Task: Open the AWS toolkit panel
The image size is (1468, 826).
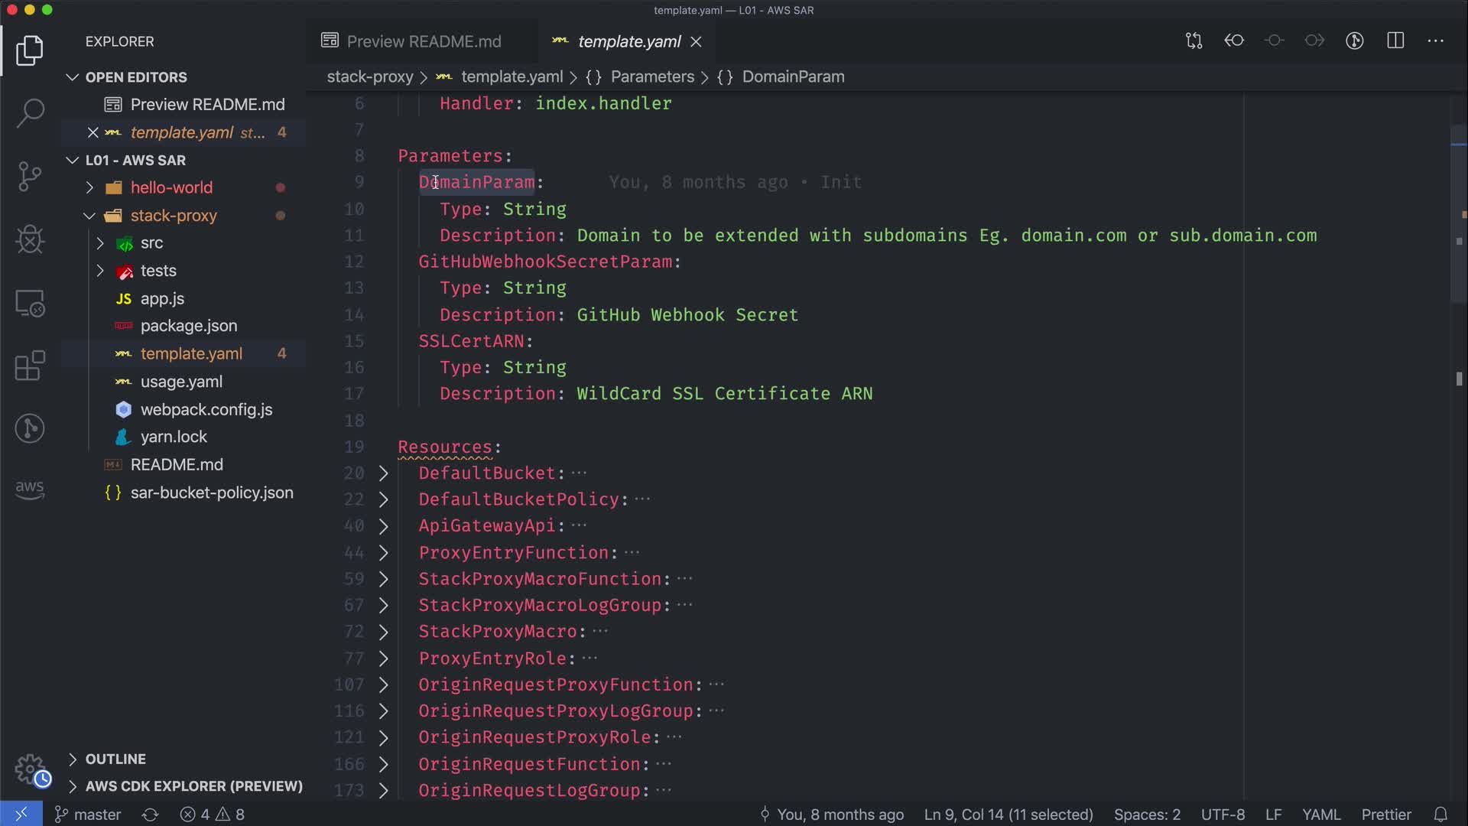Action: pos(30,489)
